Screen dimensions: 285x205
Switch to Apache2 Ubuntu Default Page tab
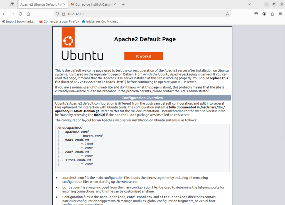[x=43, y=4]
